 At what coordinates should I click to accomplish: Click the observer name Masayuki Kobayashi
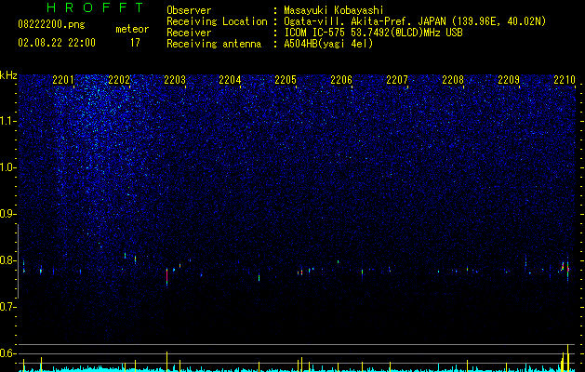(x=334, y=10)
